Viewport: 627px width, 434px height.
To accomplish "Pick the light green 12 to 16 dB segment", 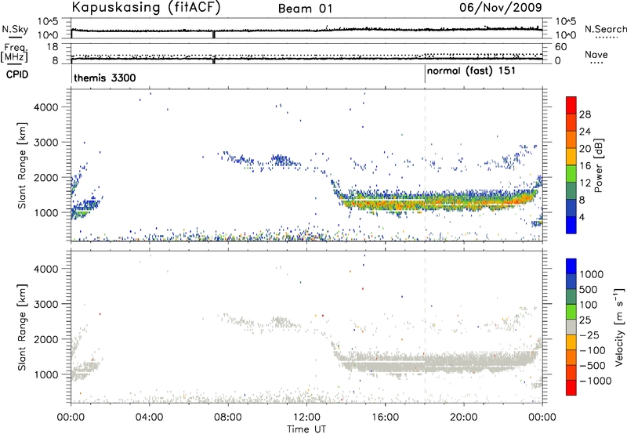I will [x=571, y=173].
